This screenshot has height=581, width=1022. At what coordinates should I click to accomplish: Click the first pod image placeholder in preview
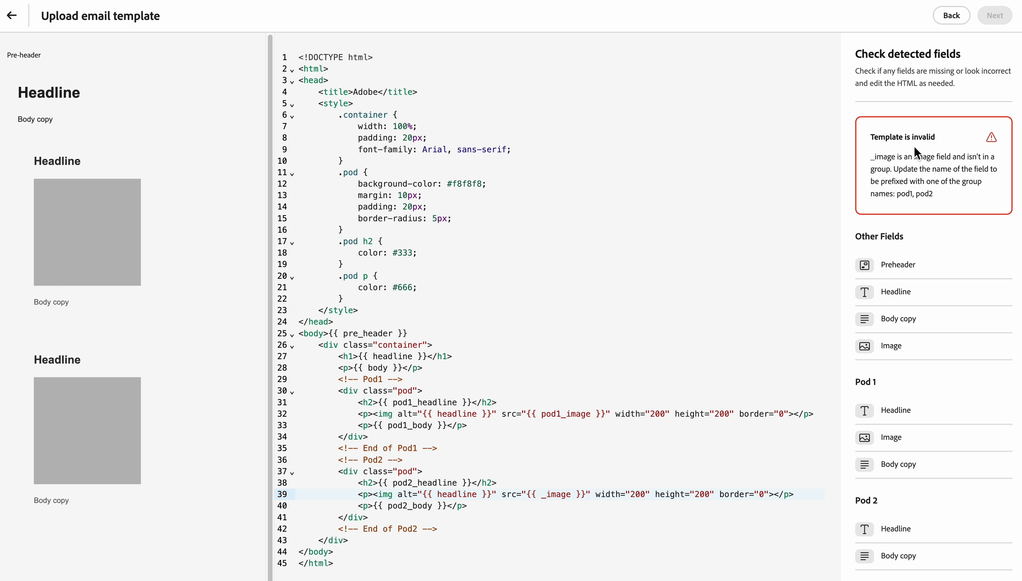click(87, 232)
